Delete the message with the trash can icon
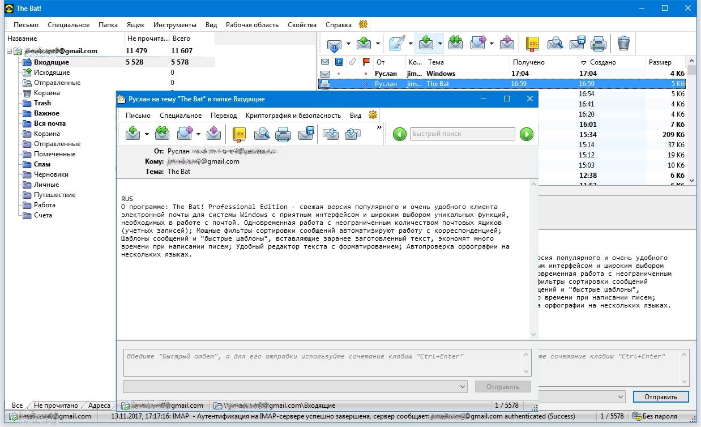701x427 pixels. point(623,44)
